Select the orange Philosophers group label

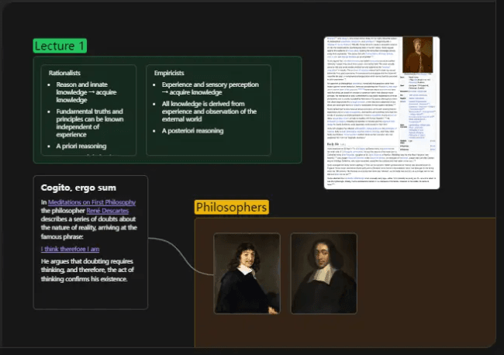tap(231, 207)
